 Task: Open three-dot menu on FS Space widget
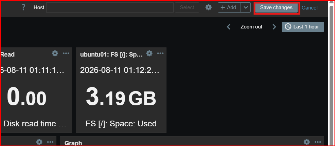pos(160,53)
